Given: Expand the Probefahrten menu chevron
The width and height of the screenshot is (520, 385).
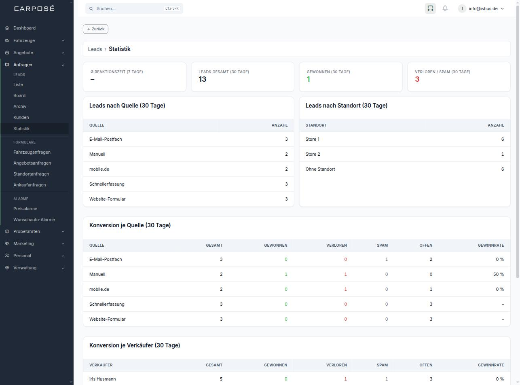Looking at the screenshot, I should (63, 231).
